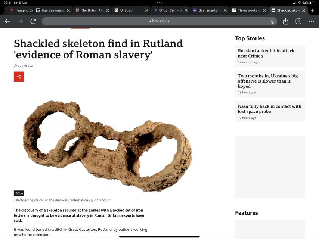Screen dimensions: 319x239
Task: Switch to the 'Best smartphone' tab
Action: [209, 10]
